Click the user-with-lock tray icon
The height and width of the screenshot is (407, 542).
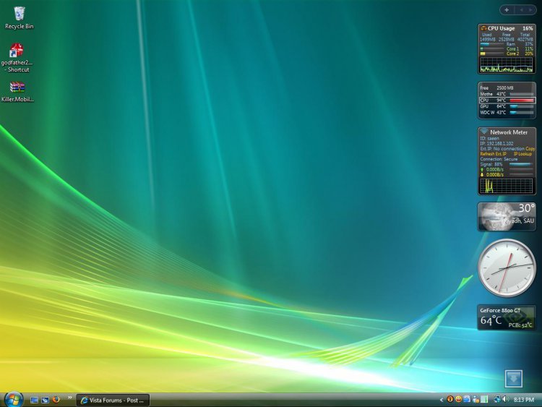[x=476, y=400]
